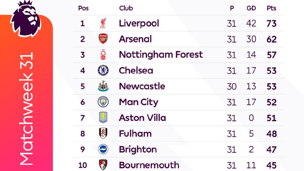304x171 pixels.
Task: Click the Bournemouth club badge
Action: tap(103, 165)
